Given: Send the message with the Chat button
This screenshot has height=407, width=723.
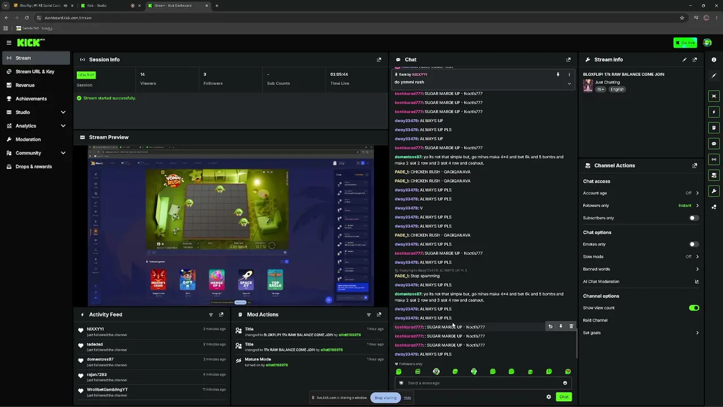Looking at the screenshot, I should tap(564, 397).
